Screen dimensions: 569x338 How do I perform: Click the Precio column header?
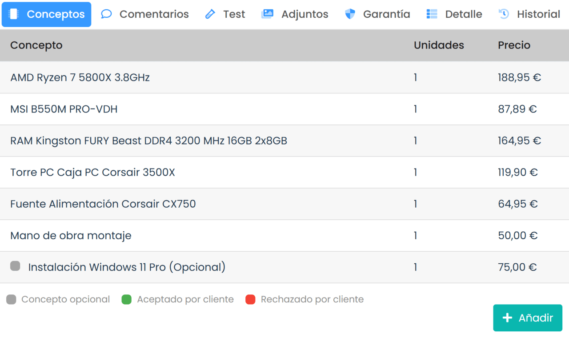coord(514,45)
